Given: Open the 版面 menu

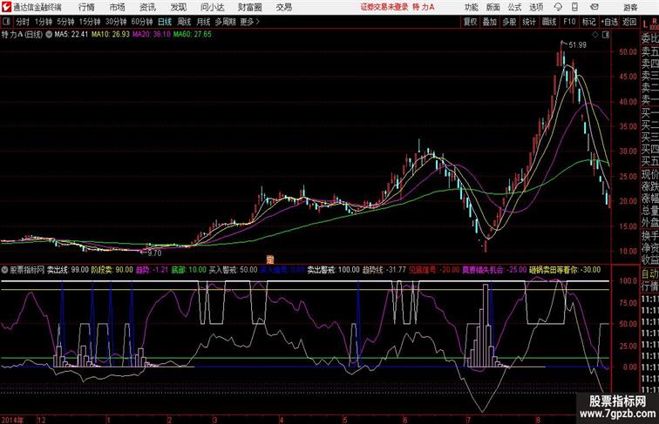Looking at the screenshot, I should pyautogui.click(x=493, y=7).
